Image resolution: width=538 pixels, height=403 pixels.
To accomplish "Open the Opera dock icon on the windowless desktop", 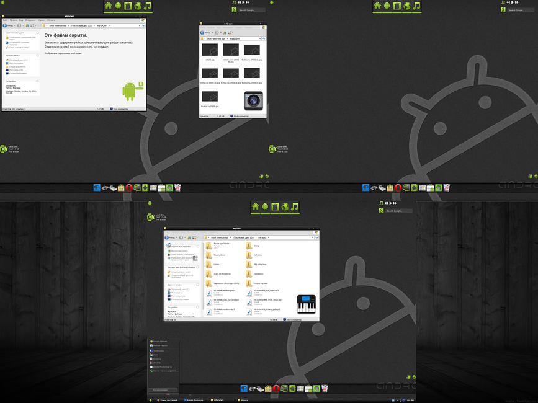I will point(398,188).
